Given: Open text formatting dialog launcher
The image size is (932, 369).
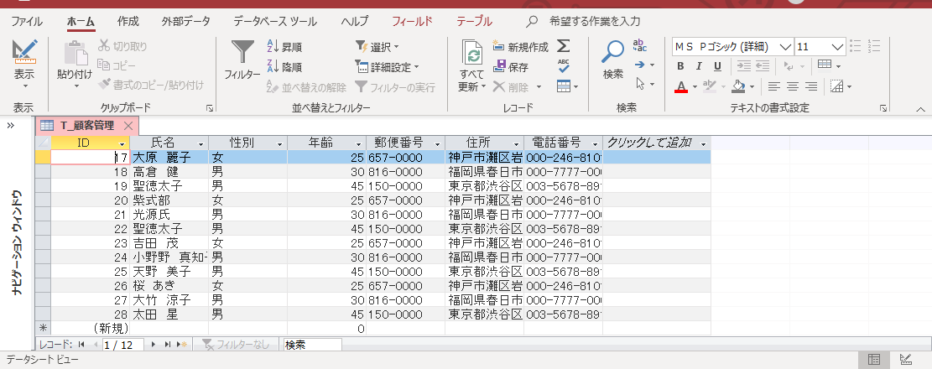Looking at the screenshot, I should (x=884, y=108).
